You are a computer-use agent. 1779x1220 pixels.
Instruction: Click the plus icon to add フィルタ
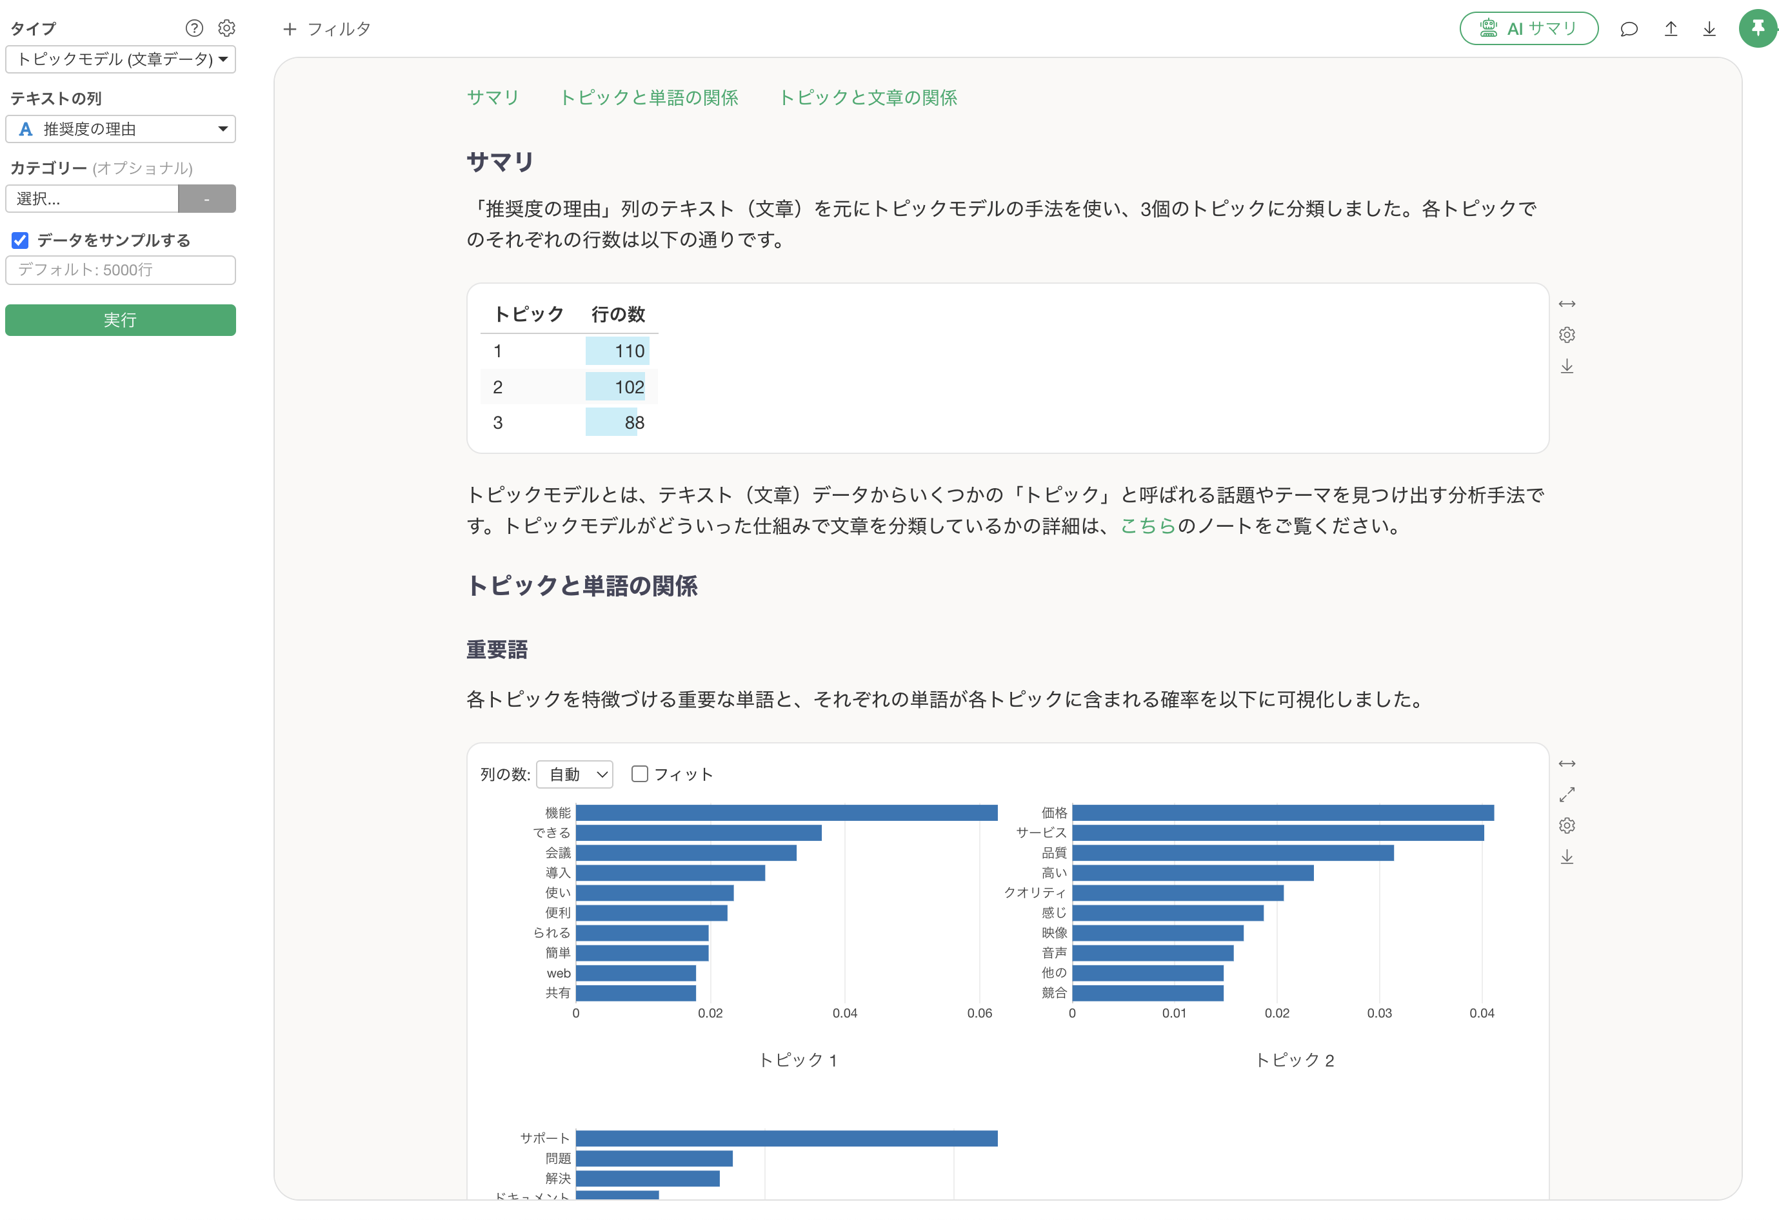tap(290, 29)
